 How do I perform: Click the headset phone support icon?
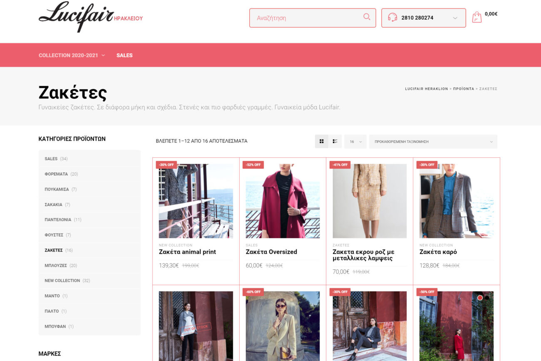coord(392,17)
